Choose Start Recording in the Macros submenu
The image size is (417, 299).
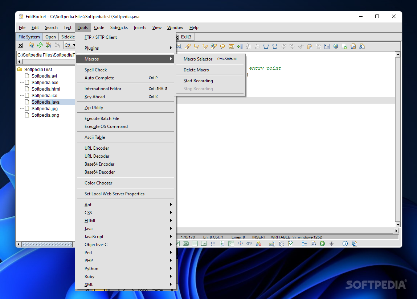pyautogui.click(x=210, y=81)
